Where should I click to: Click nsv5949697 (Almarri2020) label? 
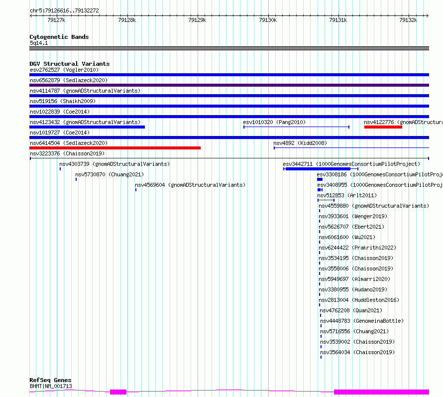tap(354, 279)
